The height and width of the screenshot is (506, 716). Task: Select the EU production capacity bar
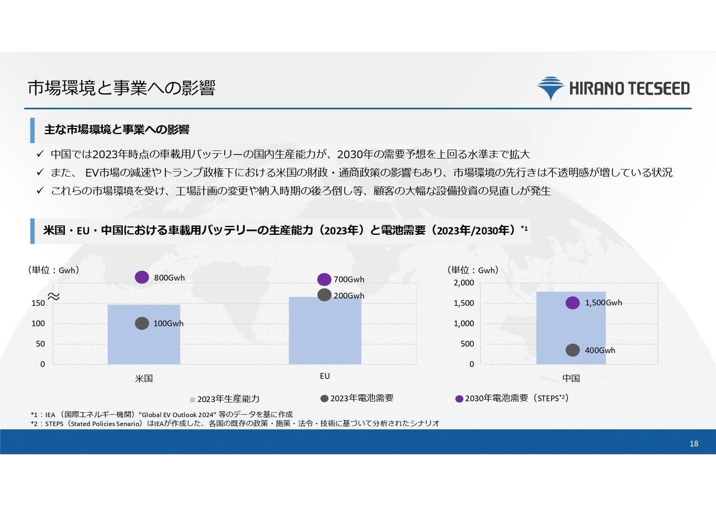(x=325, y=330)
